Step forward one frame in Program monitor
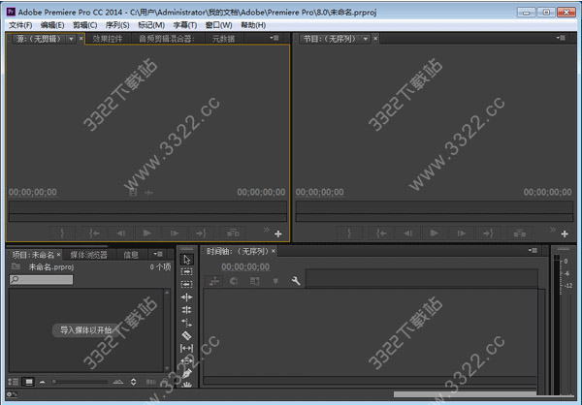Viewport: 582px width, 405px height. [x=462, y=234]
